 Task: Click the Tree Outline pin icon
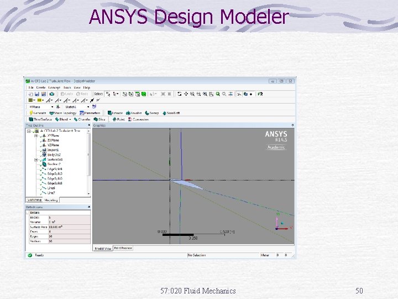click(89, 125)
